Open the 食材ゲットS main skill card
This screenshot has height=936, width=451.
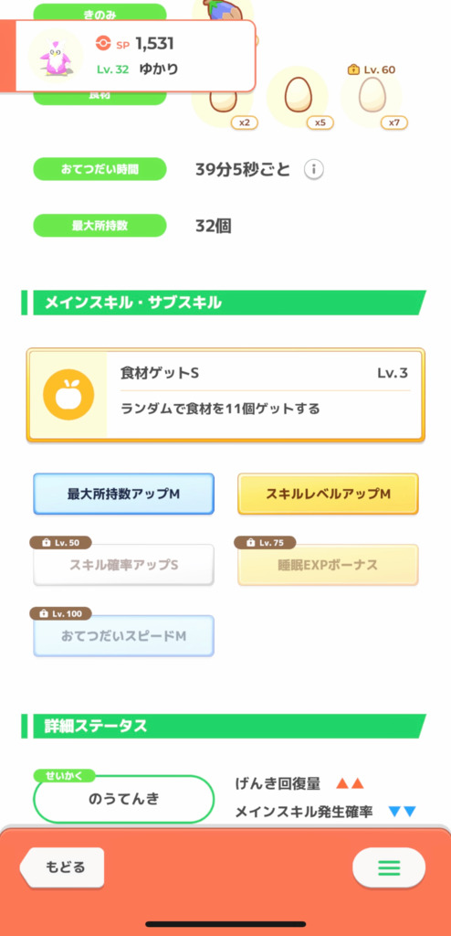pos(225,395)
